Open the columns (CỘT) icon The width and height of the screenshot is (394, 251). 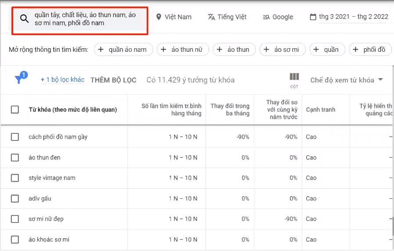point(294,76)
